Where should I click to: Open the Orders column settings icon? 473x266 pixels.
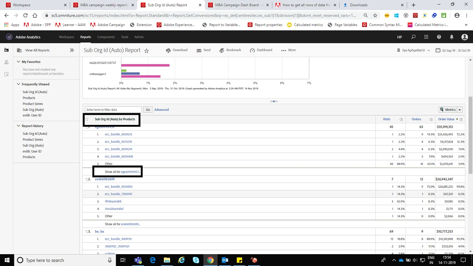click(x=431, y=119)
